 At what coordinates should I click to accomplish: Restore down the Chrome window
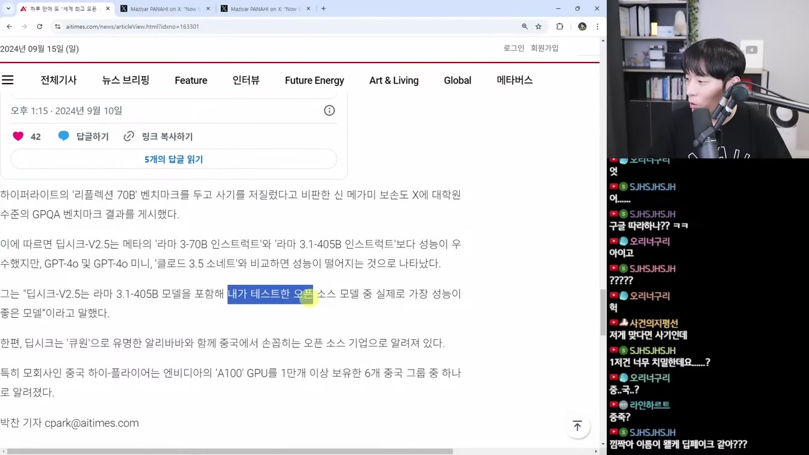pyautogui.click(x=577, y=8)
